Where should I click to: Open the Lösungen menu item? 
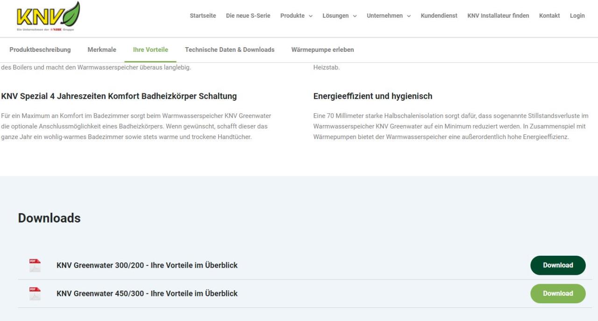coord(335,15)
